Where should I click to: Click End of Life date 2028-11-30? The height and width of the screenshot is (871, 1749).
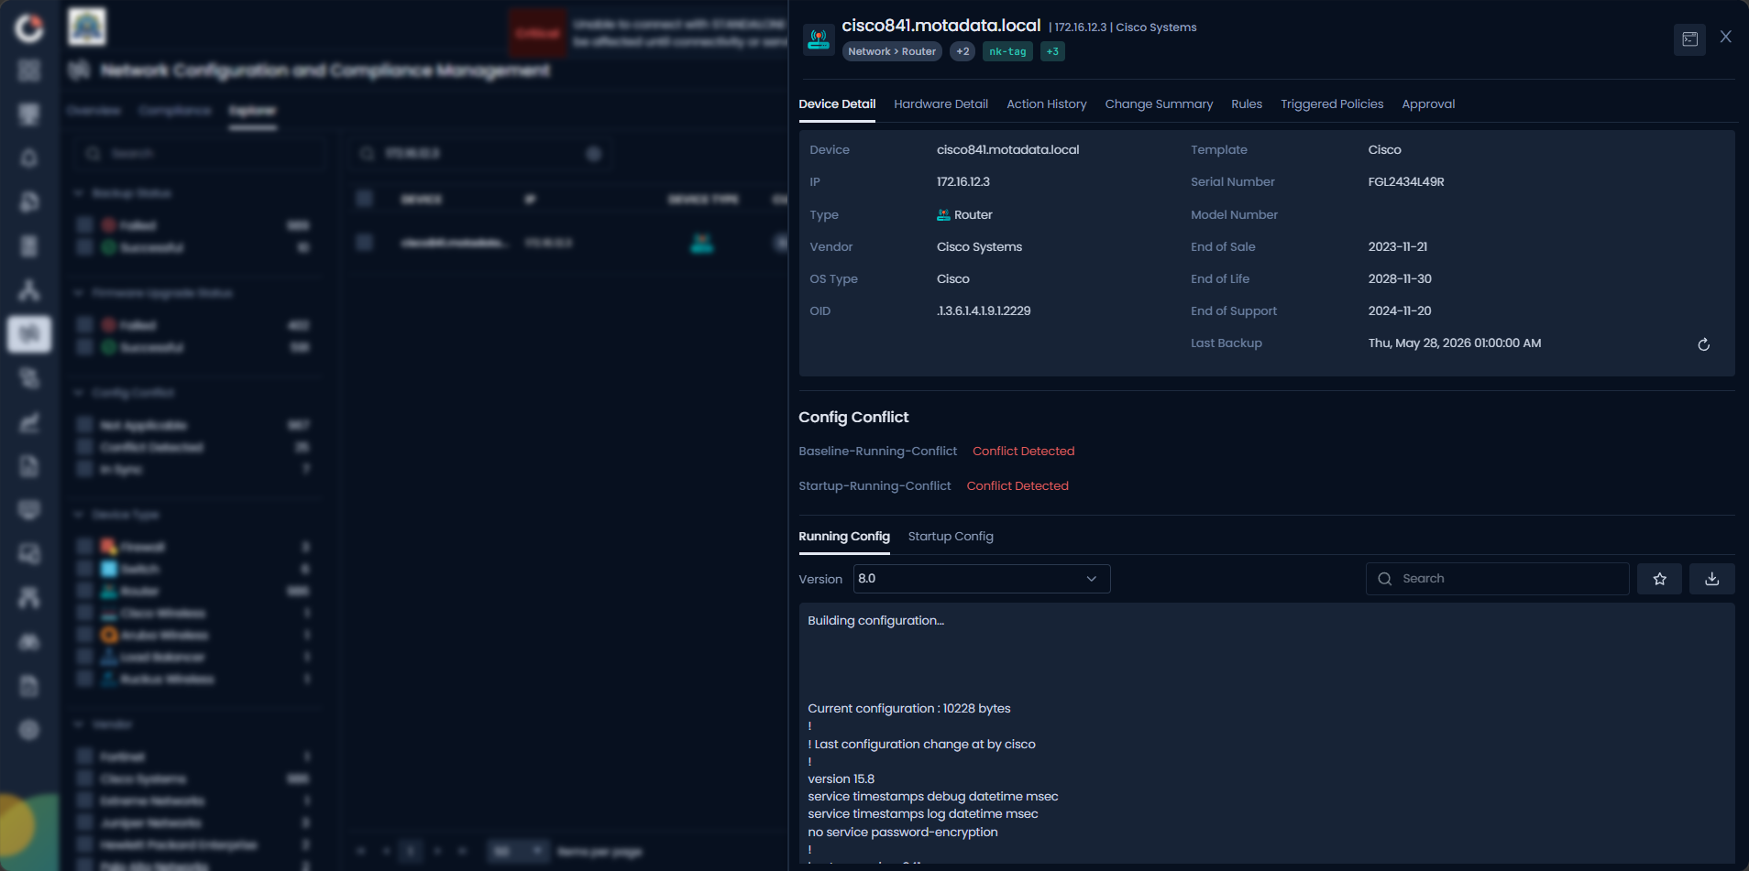(1400, 279)
